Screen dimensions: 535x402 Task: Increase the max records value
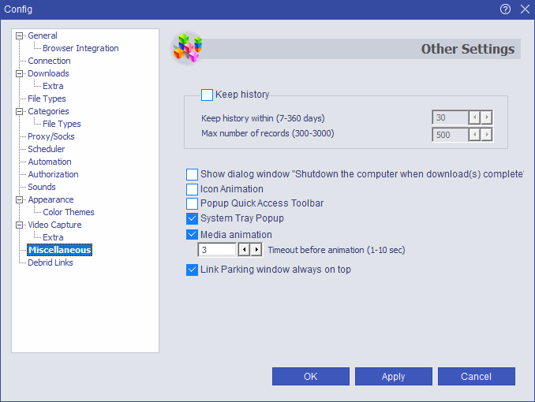click(x=487, y=135)
